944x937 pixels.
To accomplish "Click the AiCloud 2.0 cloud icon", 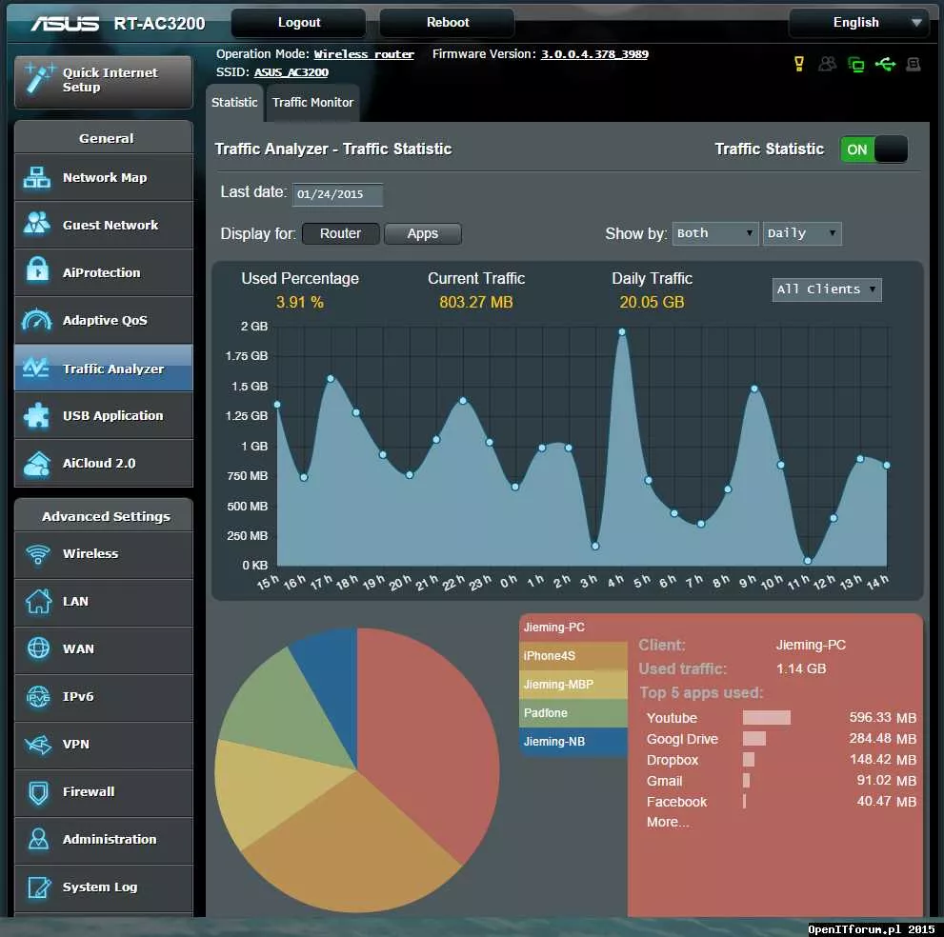I will pos(37,464).
